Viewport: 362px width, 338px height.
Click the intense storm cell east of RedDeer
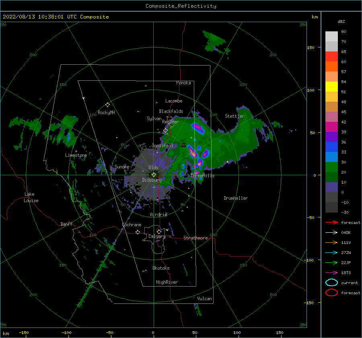(x=197, y=128)
